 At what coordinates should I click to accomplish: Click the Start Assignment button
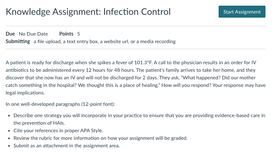coord(242,12)
